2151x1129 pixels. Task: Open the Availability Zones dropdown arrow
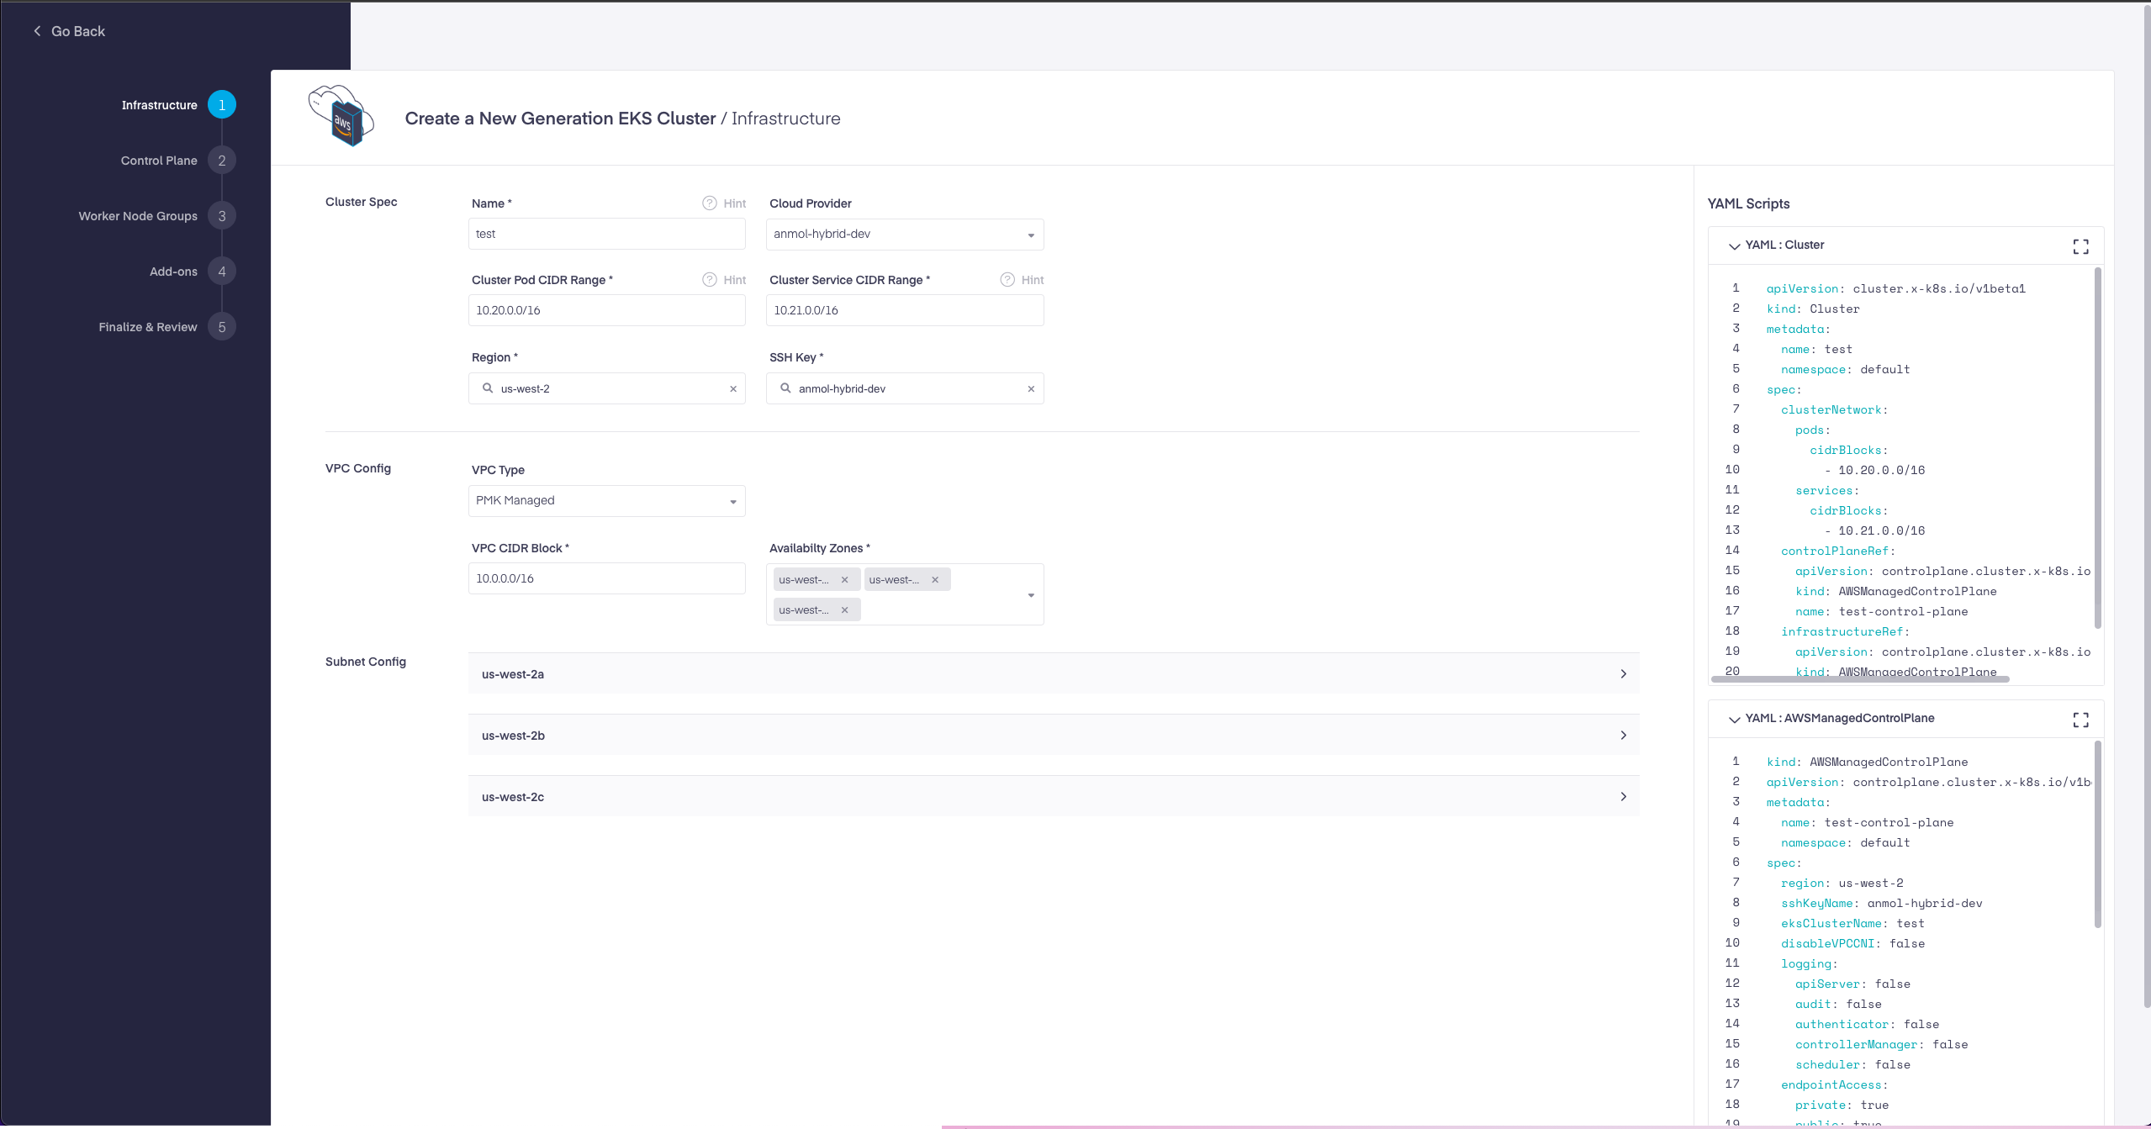[1031, 595]
